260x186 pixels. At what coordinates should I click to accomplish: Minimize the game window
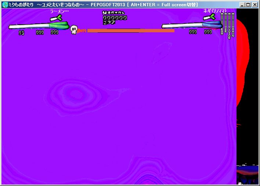point(242,5)
